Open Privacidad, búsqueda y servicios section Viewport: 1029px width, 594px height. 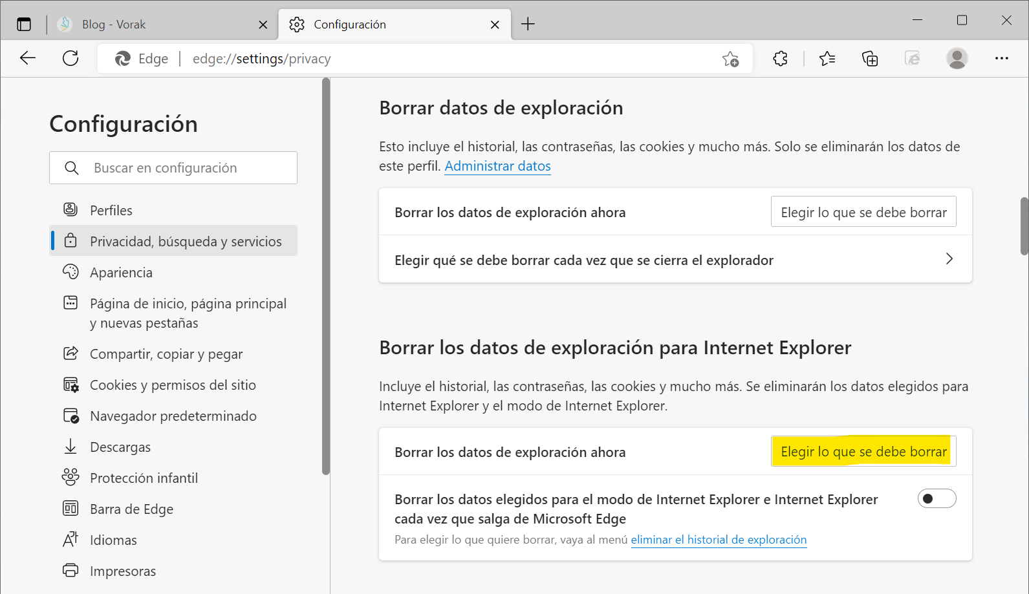point(173,241)
